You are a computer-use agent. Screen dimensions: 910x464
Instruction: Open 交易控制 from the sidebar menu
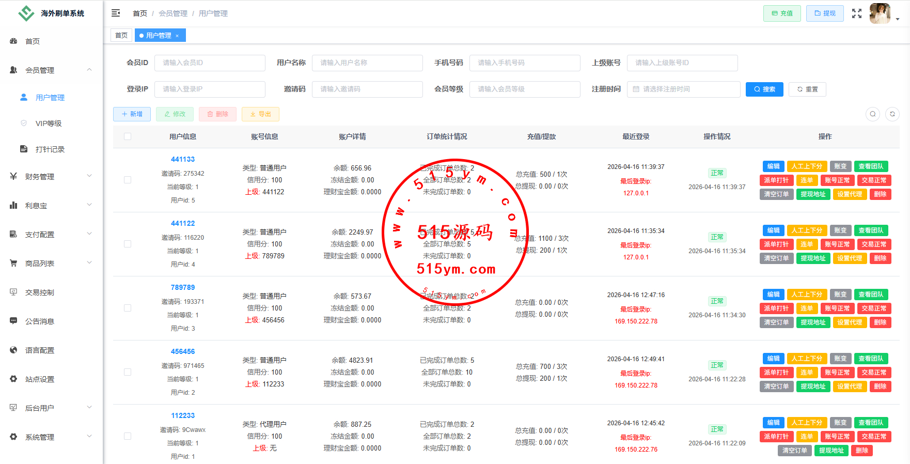click(x=40, y=292)
